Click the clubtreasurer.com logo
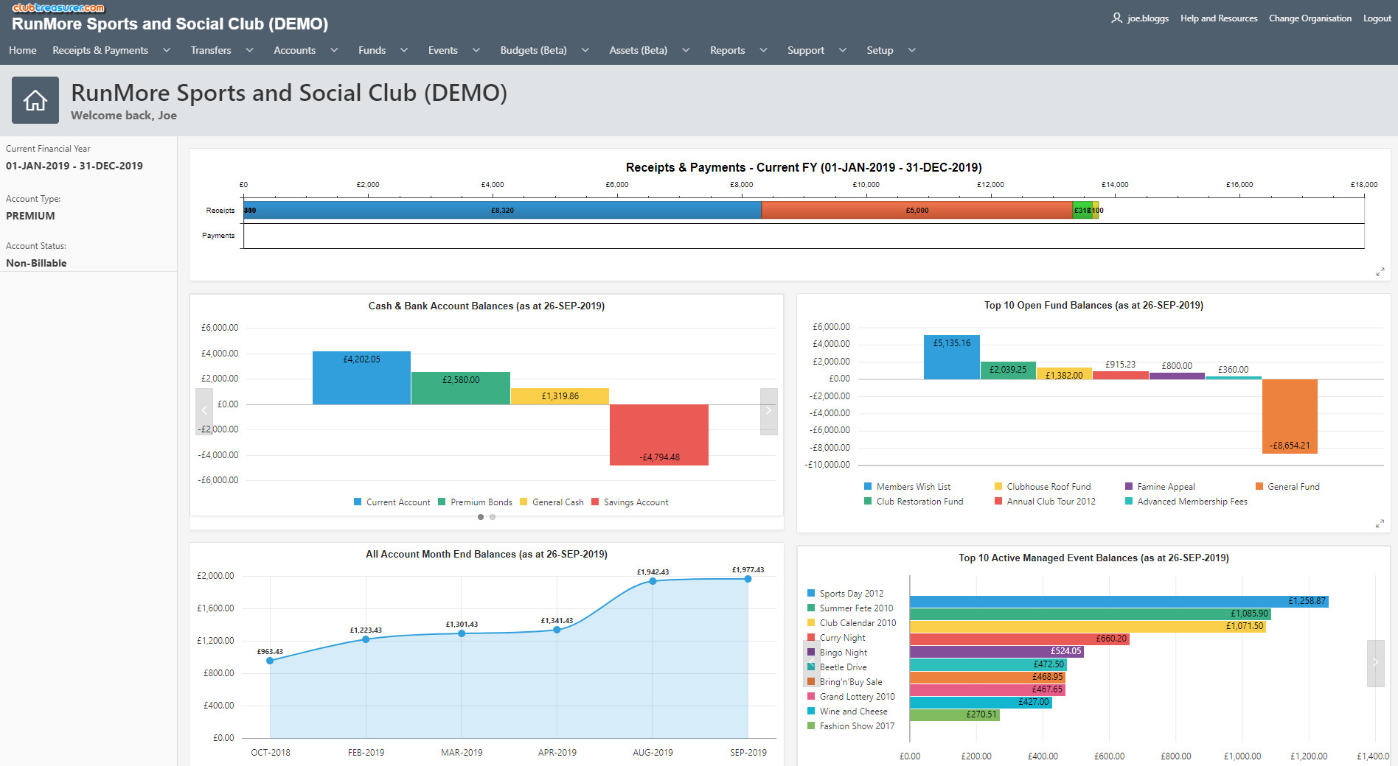 [x=58, y=8]
